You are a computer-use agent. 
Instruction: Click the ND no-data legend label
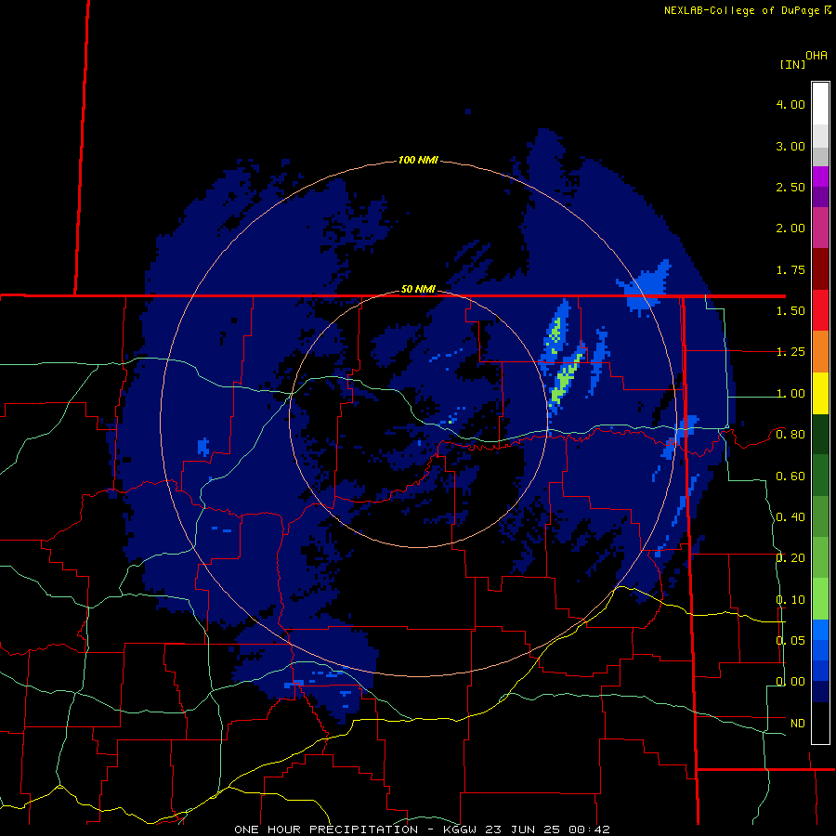pos(798,724)
